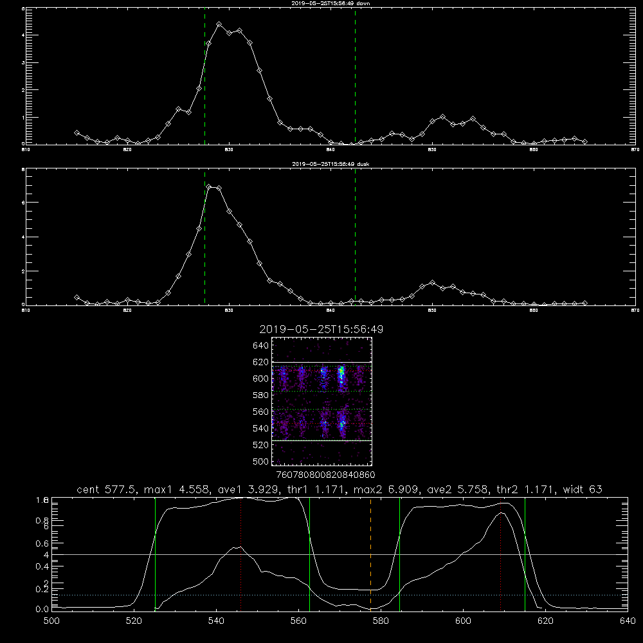Select the green solid boundary line near 563
The width and height of the screenshot is (643, 643).
point(310,554)
